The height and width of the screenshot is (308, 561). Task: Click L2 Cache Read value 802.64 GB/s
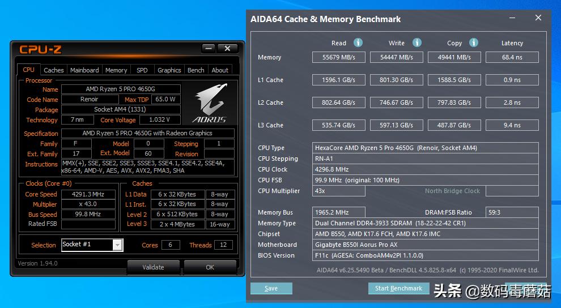tap(339, 102)
